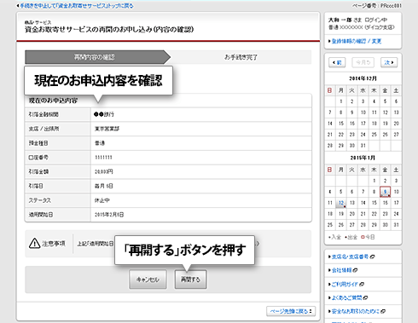Screen dimensions: 418x323
Task: Return to the top of the page
Action: click(291, 311)
